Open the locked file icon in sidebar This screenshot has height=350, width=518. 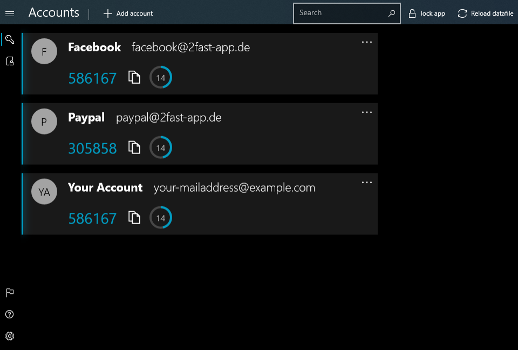(10, 61)
